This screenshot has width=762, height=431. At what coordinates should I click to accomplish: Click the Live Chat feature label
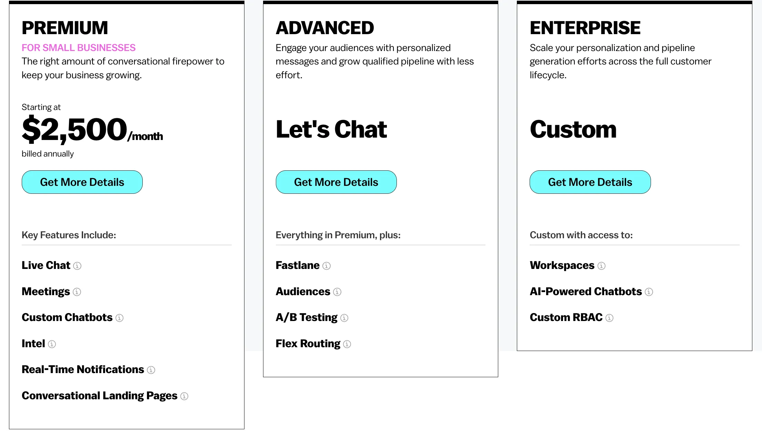pyautogui.click(x=46, y=265)
